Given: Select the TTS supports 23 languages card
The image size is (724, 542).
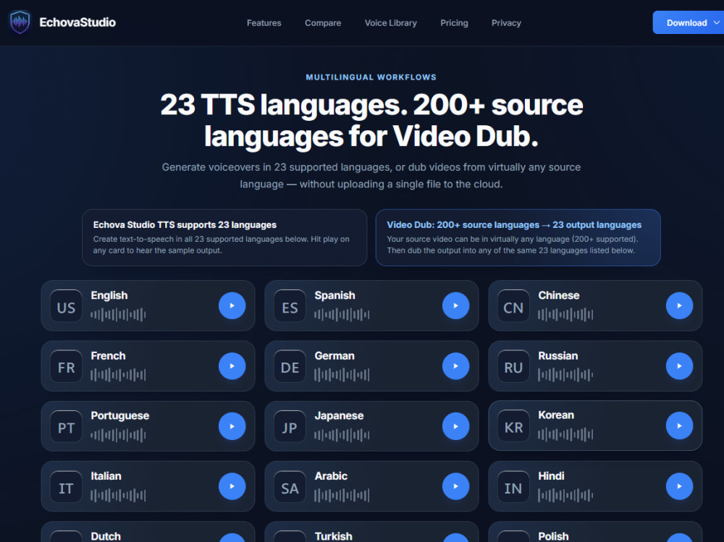Looking at the screenshot, I should pos(224,237).
